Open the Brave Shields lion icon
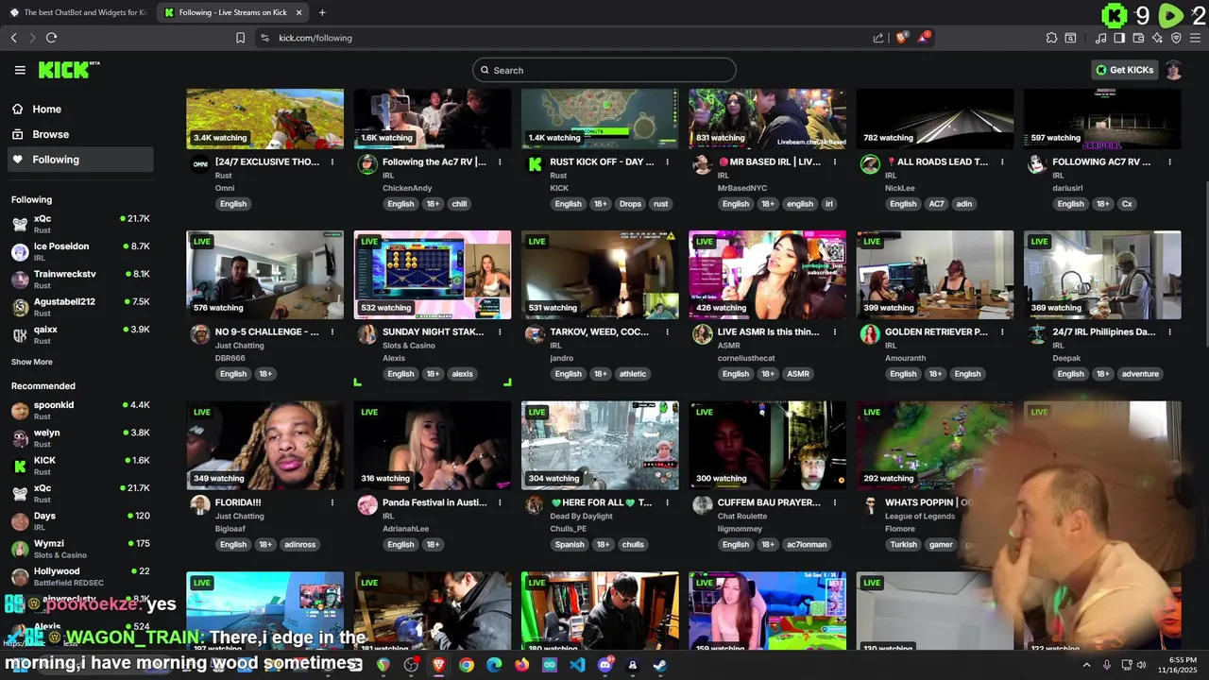The image size is (1209, 680). 901,38
